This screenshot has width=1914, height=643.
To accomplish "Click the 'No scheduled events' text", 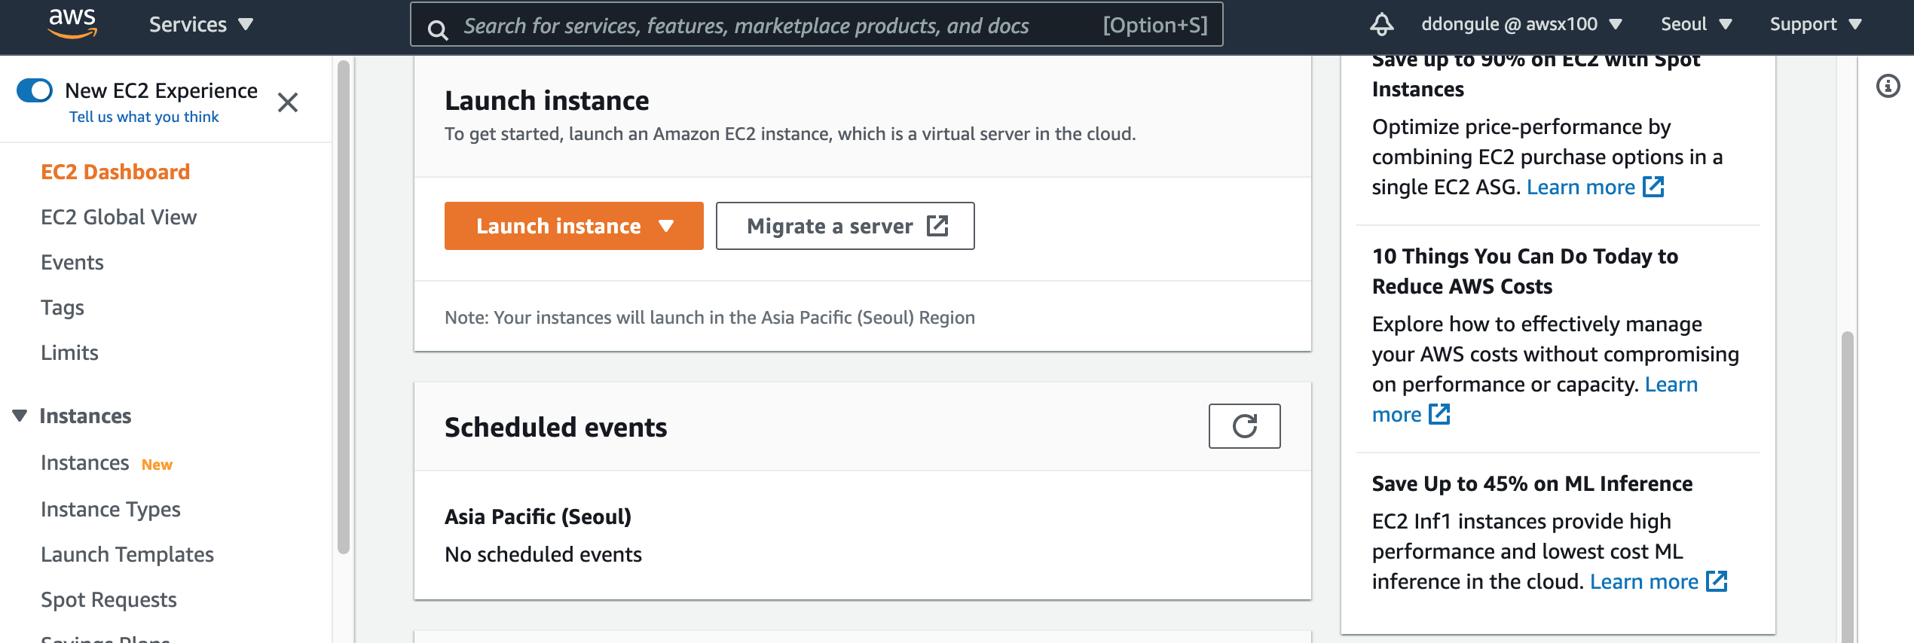I will 543,554.
